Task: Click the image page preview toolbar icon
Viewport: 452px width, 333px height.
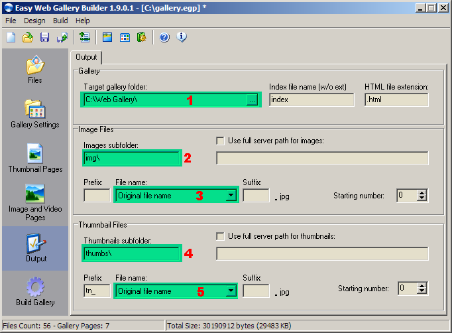Action: pyautogui.click(x=107, y=38)
